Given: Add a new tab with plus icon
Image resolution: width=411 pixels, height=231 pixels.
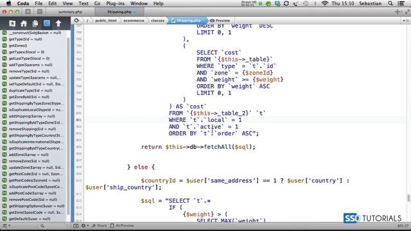Looking at the screenshot, I should click(x=398, y=12).
